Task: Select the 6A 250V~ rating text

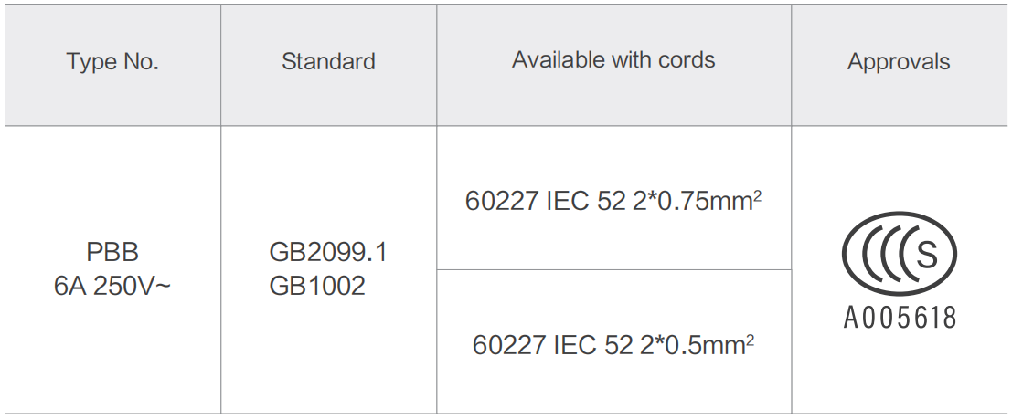Action: tap(112, 287)
